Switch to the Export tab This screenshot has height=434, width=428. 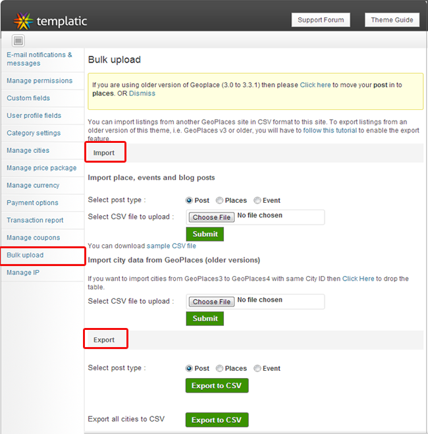[104, 340]
